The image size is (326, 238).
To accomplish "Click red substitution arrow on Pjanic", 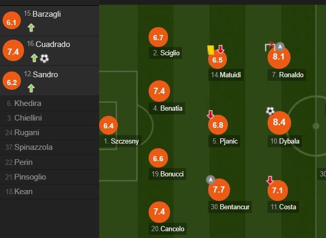I will [210, 114].
